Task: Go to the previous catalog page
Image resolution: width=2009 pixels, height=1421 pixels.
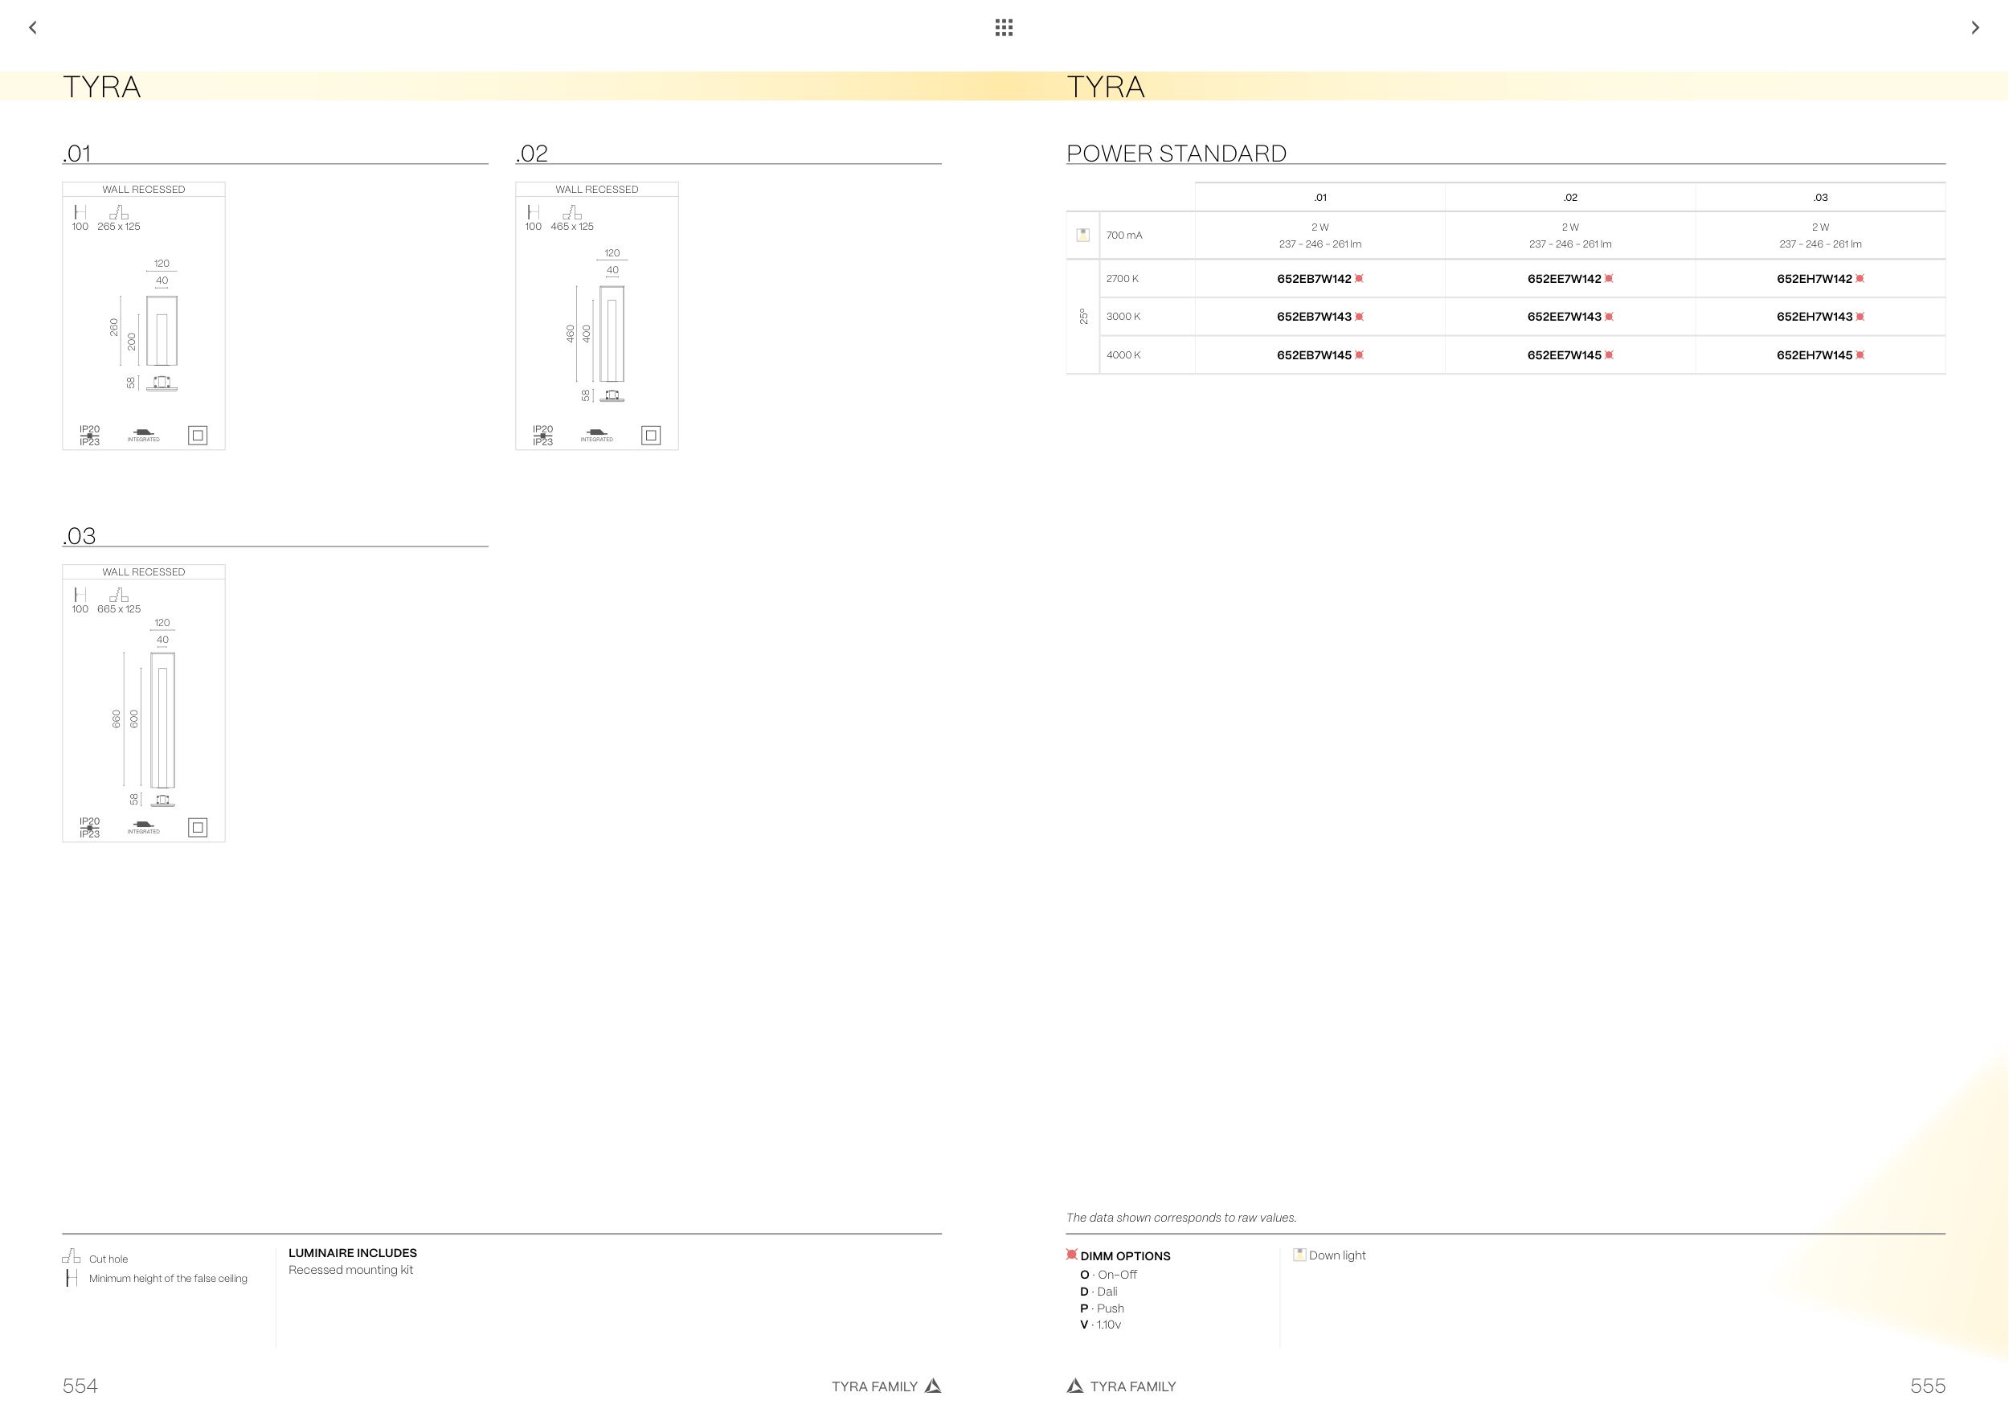Action: [32, 27]
